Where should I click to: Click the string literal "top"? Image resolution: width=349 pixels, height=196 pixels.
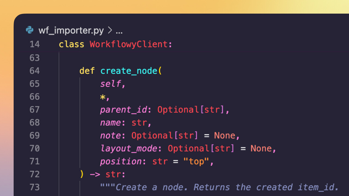[195, 161]
